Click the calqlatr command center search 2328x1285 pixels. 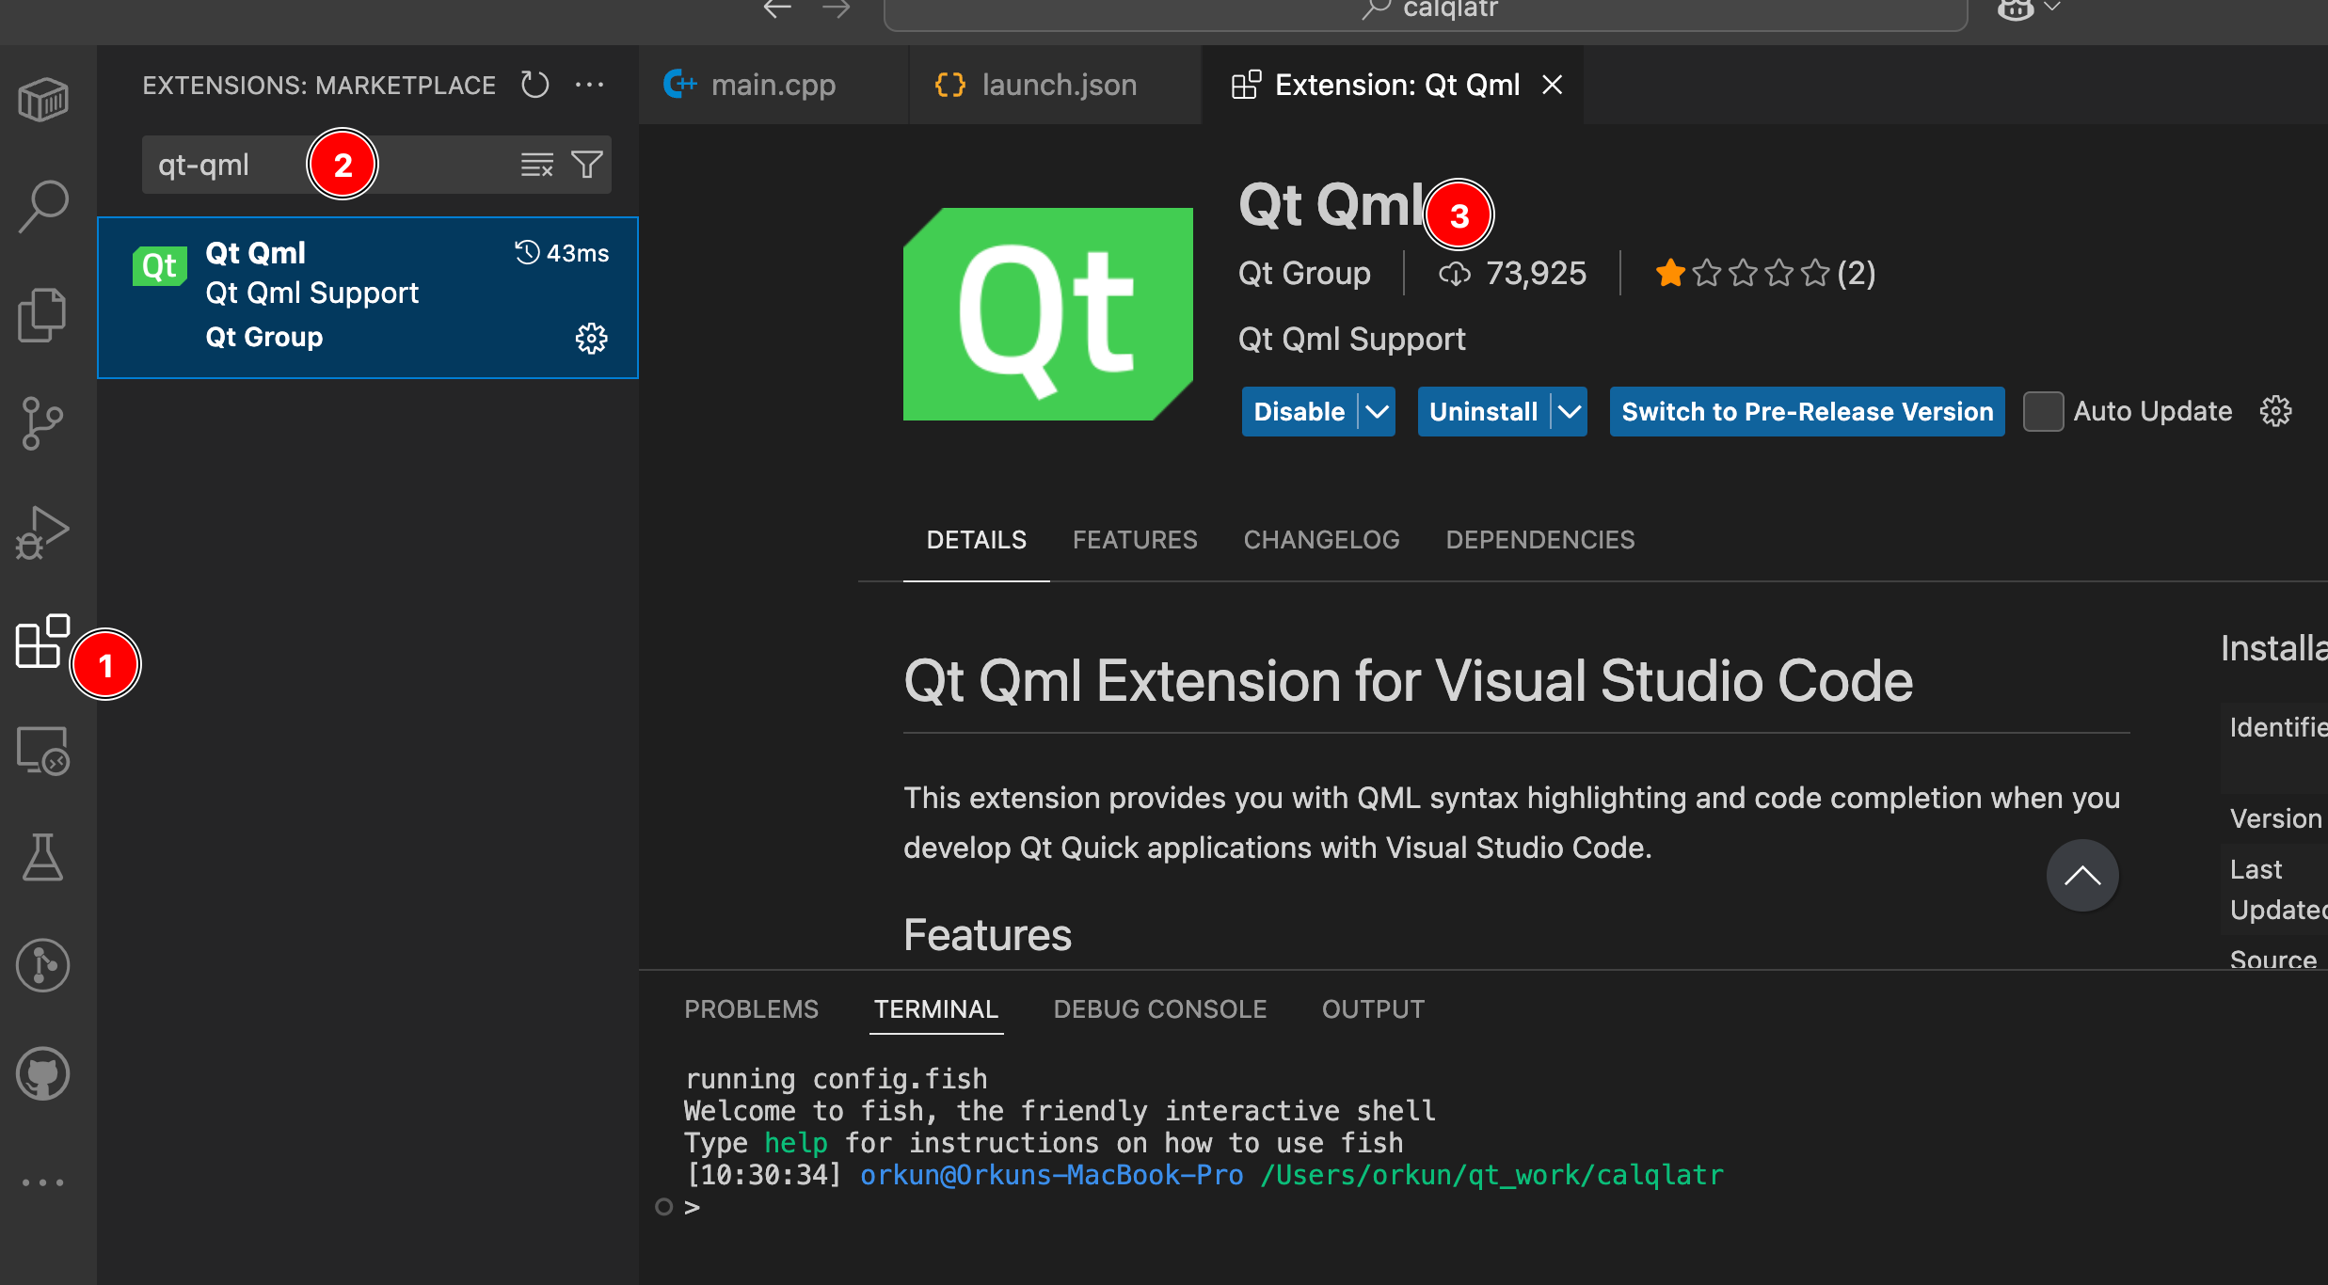tap(1426, 11)
